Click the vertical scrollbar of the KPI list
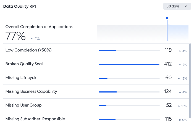 tap(190, 80)
